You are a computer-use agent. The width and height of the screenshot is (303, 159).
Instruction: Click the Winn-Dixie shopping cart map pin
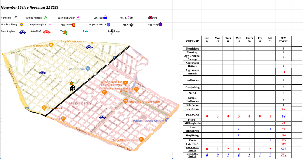coord(88,69)
